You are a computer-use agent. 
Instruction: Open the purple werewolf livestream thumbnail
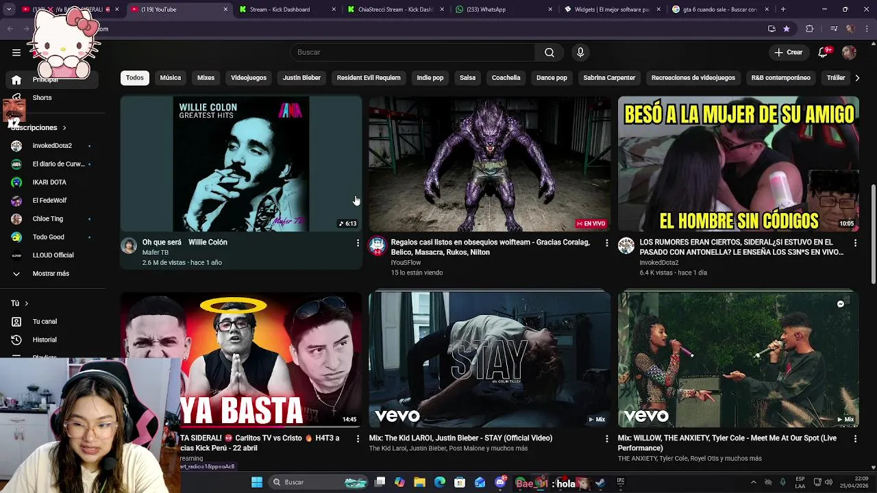pyautogui.click(x=490, y=164)
